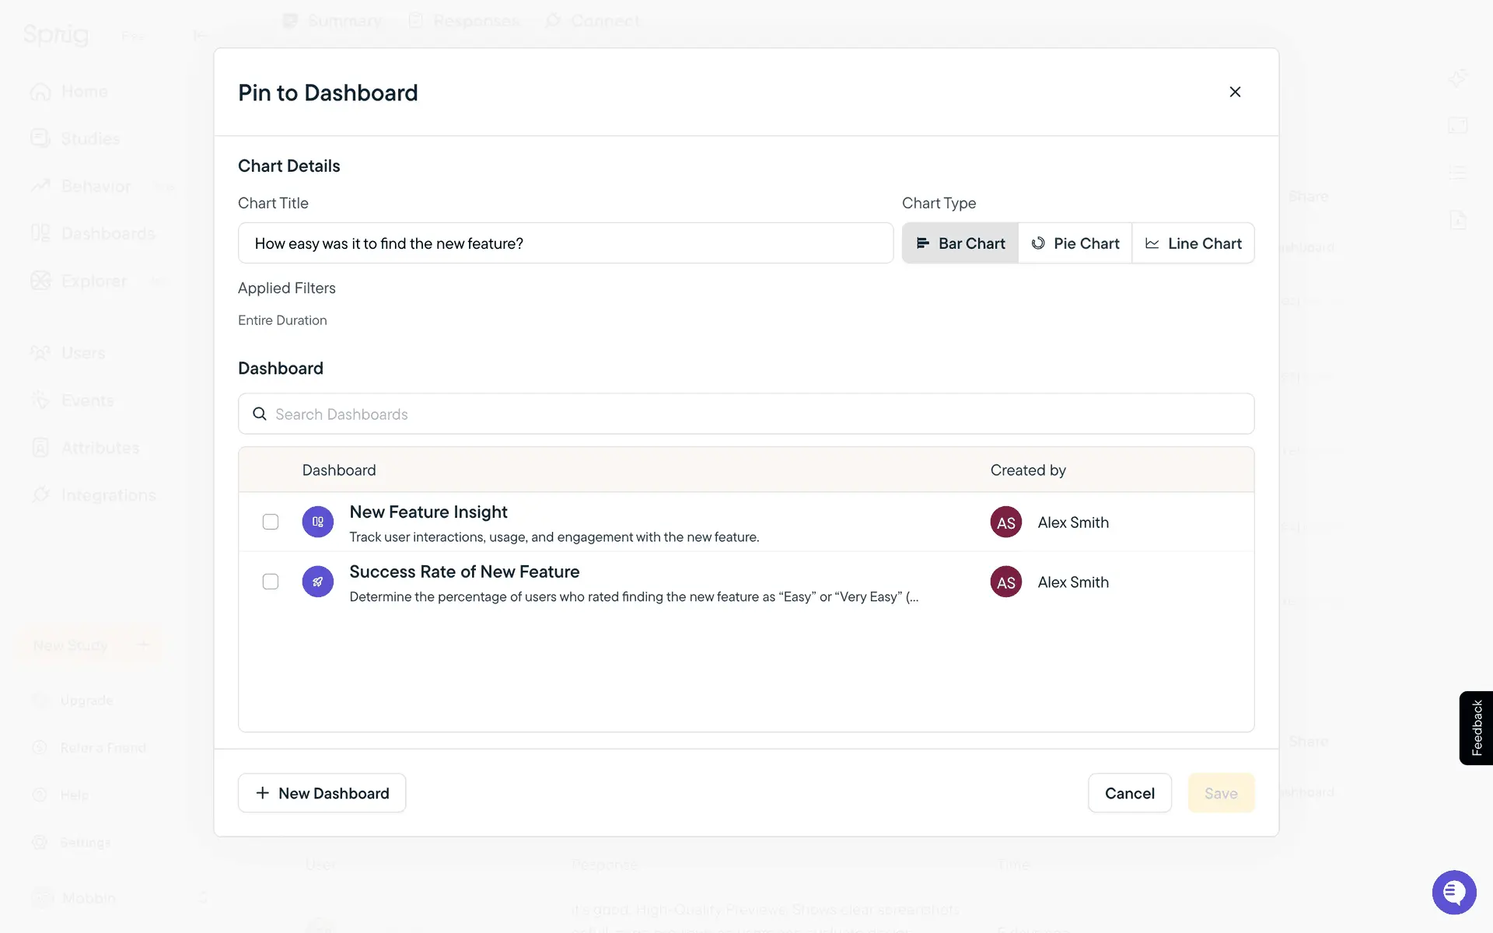Viewport: 1493px width, 933px height.
Task: Click the Created by column header
Action: click(1027, 470)
